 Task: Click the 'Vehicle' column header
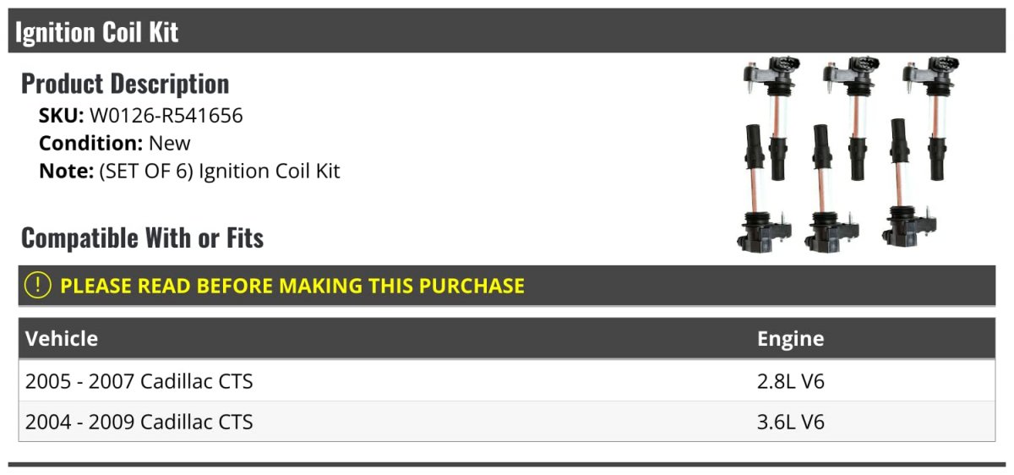tap(62, 339)
